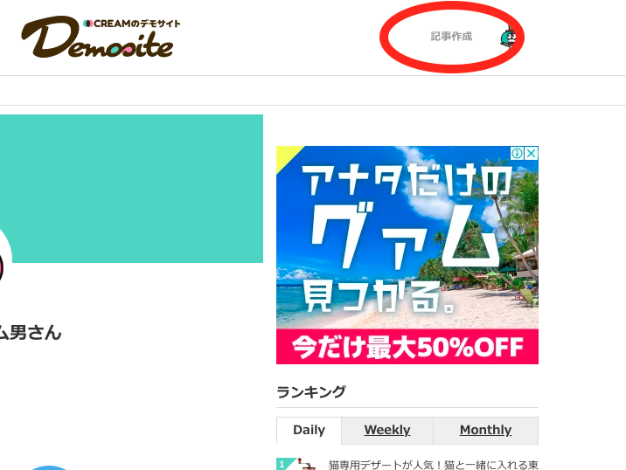
Task: Switch to the Monthly ranking tab
Action: [x=485, y=430]
